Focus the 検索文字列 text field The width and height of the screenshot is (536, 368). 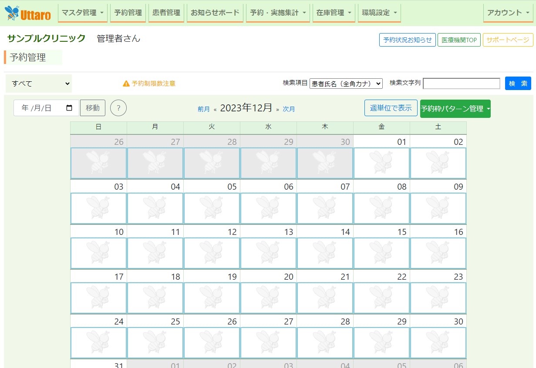coord(462,84)
